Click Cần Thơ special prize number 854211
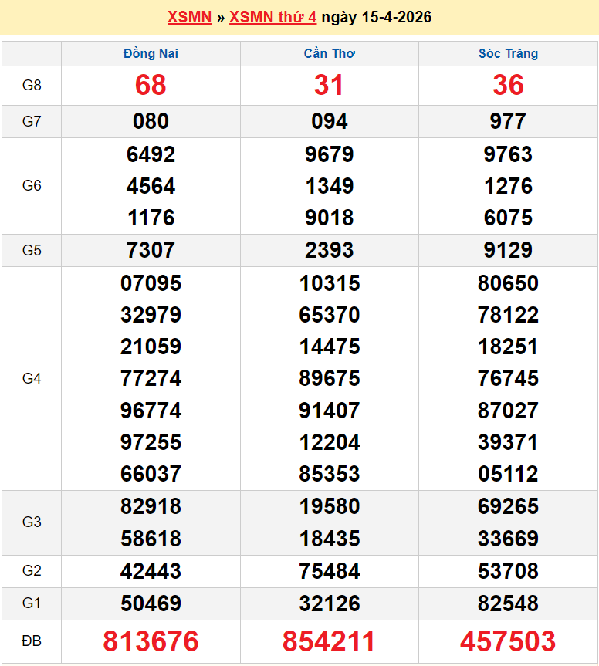The width and height of the screenshot is (599, 666). pyautogui.click(x=330, y=641)
